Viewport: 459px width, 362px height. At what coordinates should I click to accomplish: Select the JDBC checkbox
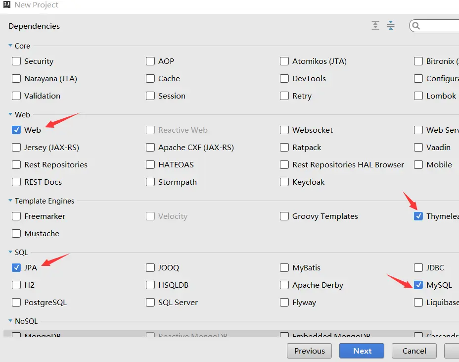tap(418, 267)
